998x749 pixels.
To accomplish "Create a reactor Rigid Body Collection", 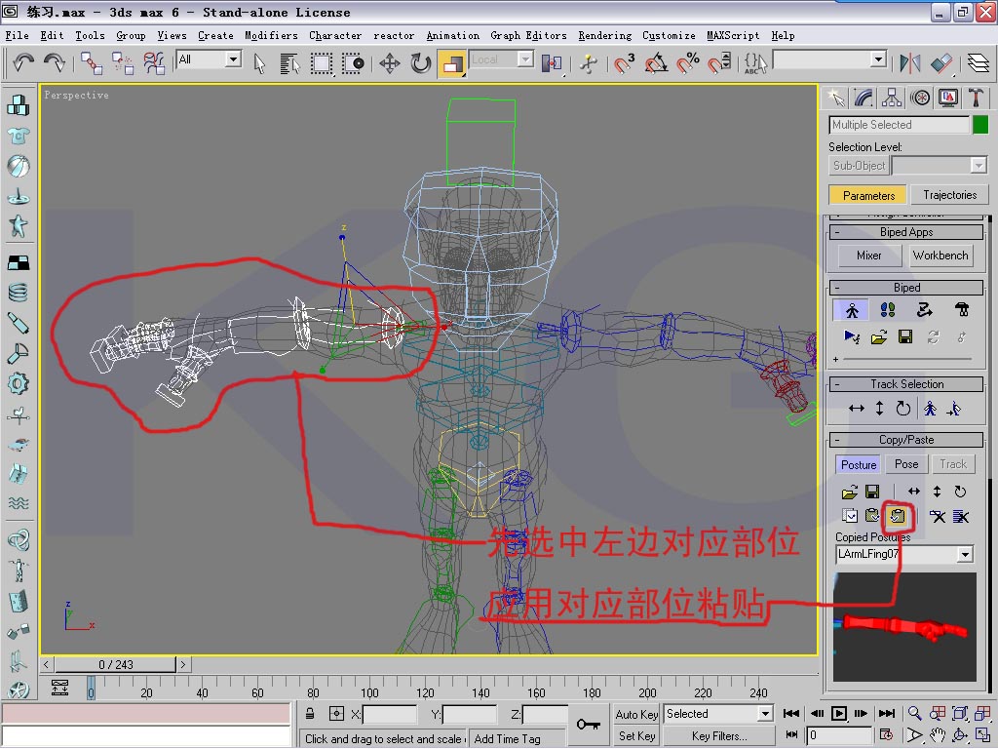I will point(18,104).
